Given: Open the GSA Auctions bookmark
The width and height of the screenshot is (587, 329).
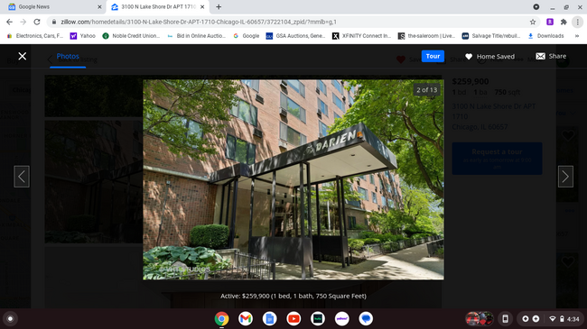Looking at the screenshot, I should (295, 36).
